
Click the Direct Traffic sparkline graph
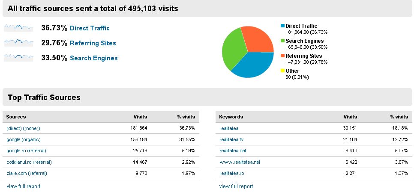[x=18, y=28]
